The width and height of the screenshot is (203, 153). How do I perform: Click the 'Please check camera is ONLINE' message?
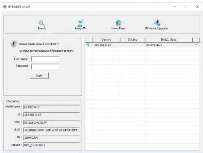point(39,44)
